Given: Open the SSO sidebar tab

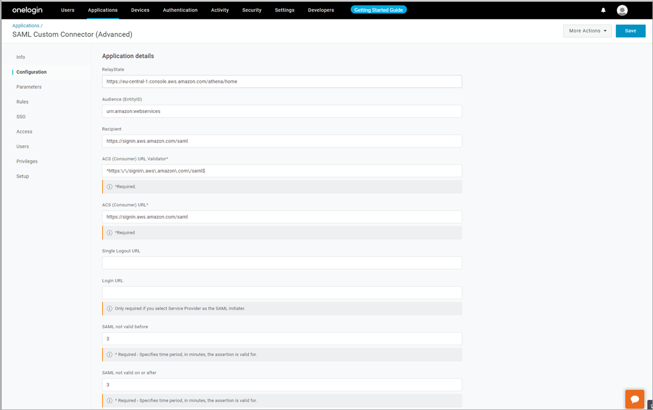Looking at the screenshot, I should coord(21,116).
